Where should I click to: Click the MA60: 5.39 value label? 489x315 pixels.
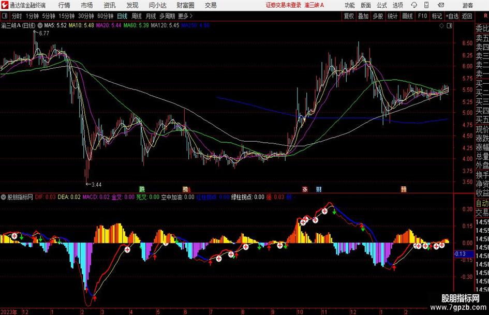[136, 25]
